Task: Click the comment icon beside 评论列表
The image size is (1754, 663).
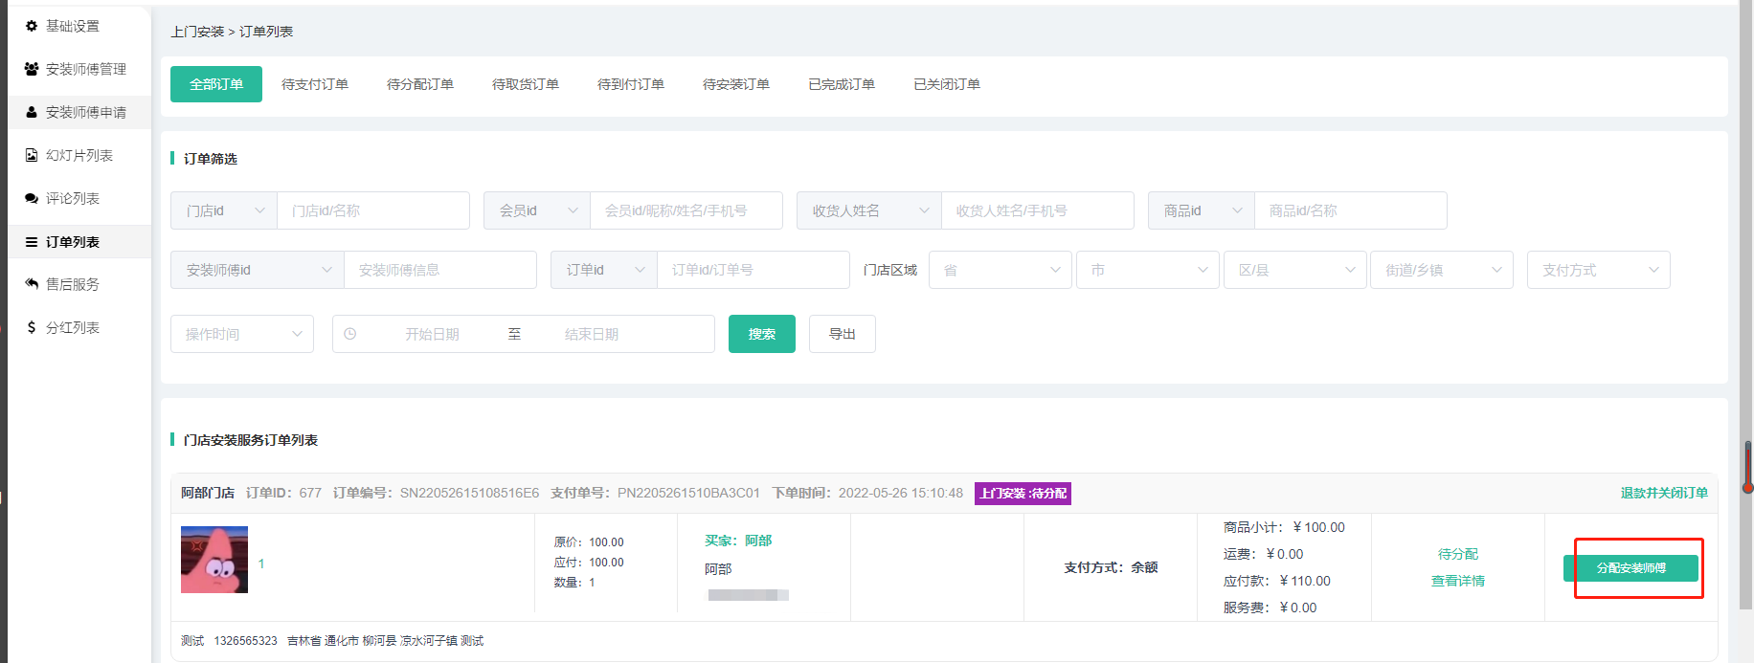Action: (32, 198)
